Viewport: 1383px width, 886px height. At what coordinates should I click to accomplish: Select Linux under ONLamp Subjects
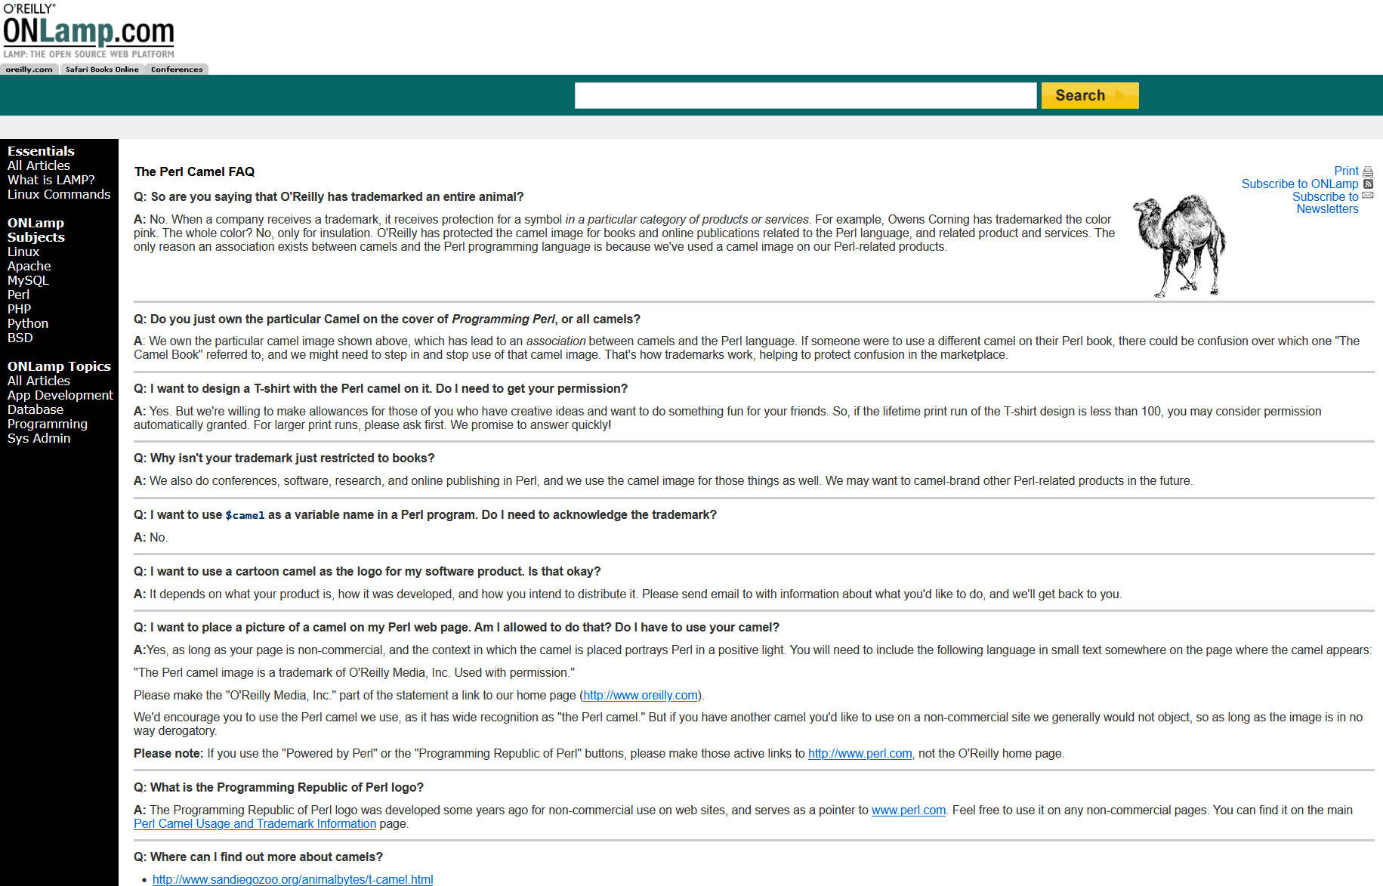tap(23, 252)
